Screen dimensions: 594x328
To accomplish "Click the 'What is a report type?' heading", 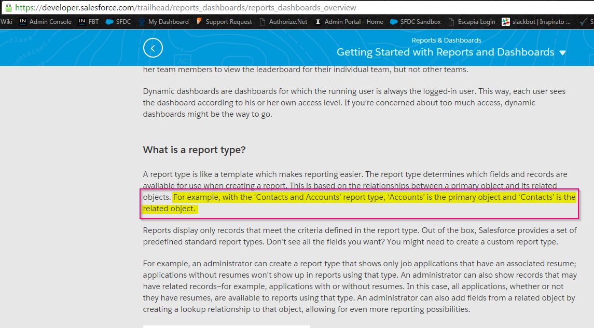I will point(195,150).
